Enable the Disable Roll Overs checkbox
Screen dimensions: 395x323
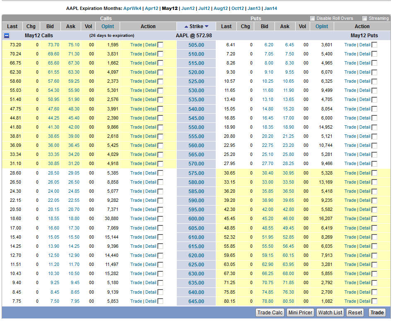pos(313,18)
